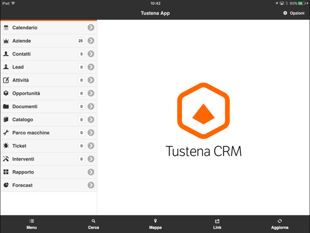The image size is (310, 233).
Task: Click the calendar icon beside Calendario
Action: 6,28
